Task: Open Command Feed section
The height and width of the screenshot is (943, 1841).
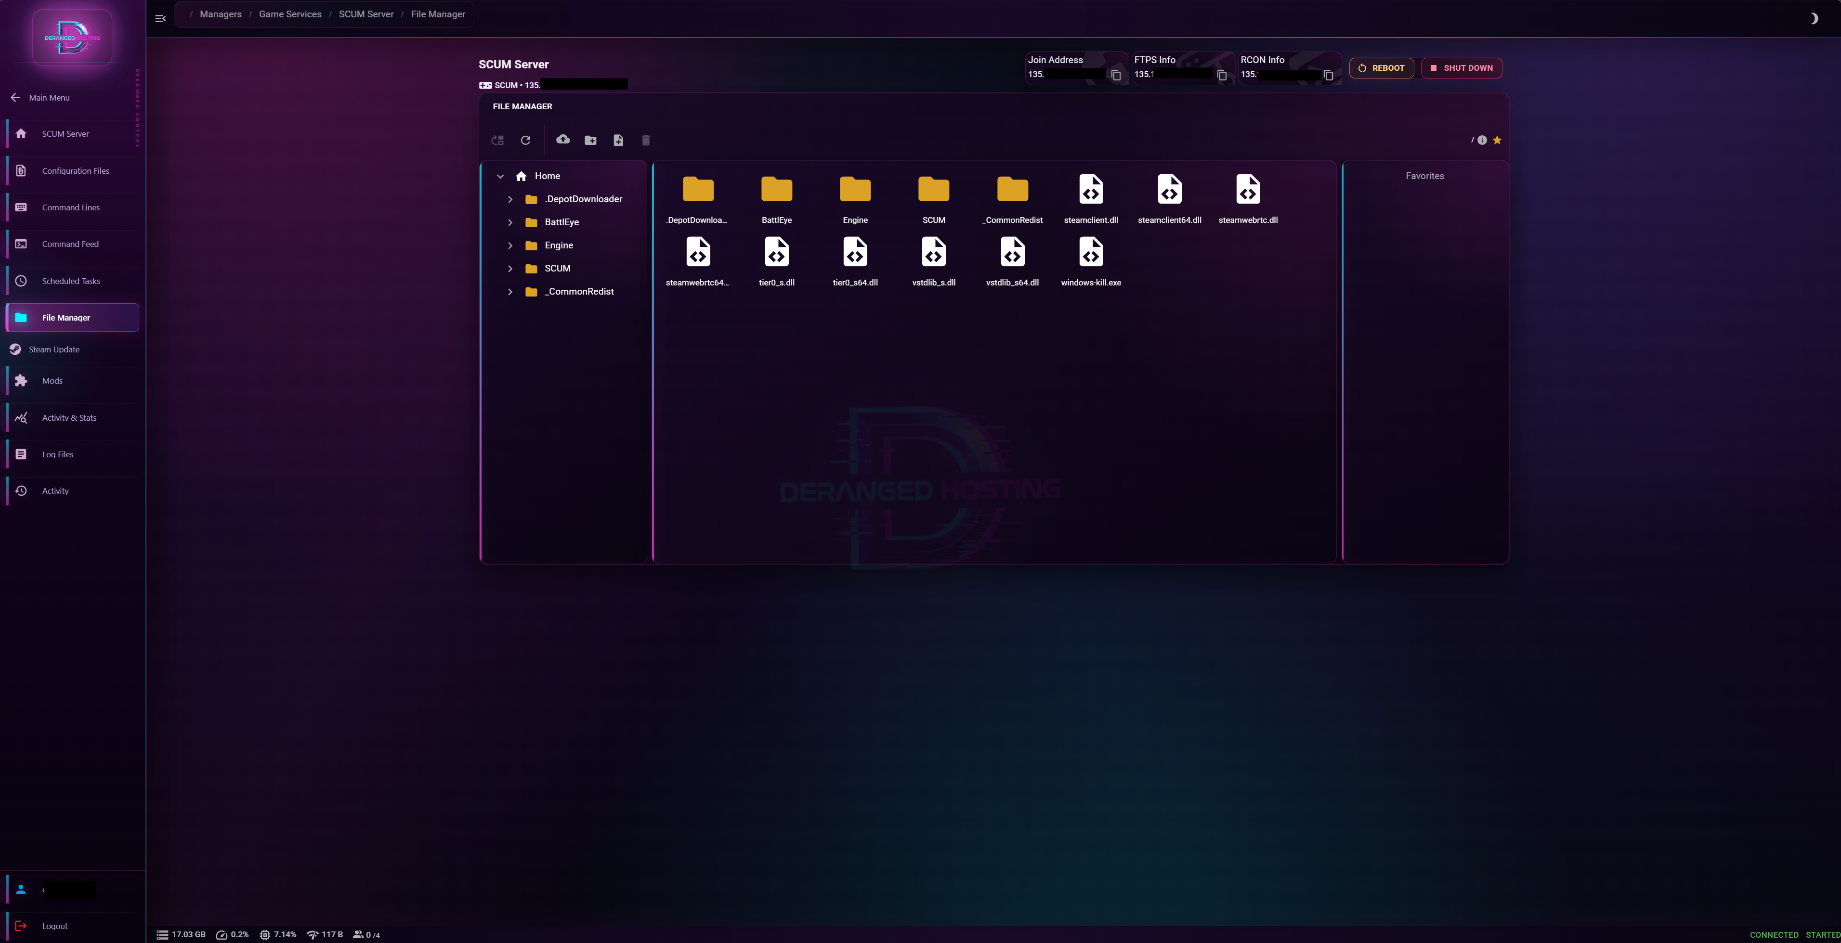Action: (x=72, y=245)
